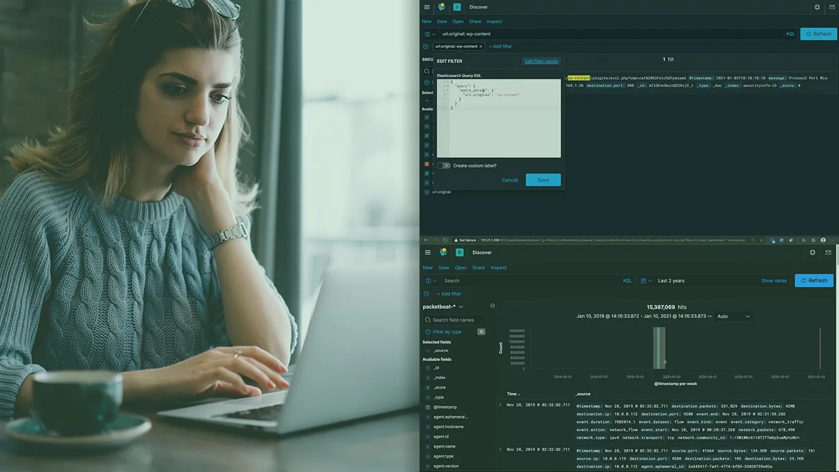
Task: Click query bar containing url.original: wp-content
Action: [610, 34]
